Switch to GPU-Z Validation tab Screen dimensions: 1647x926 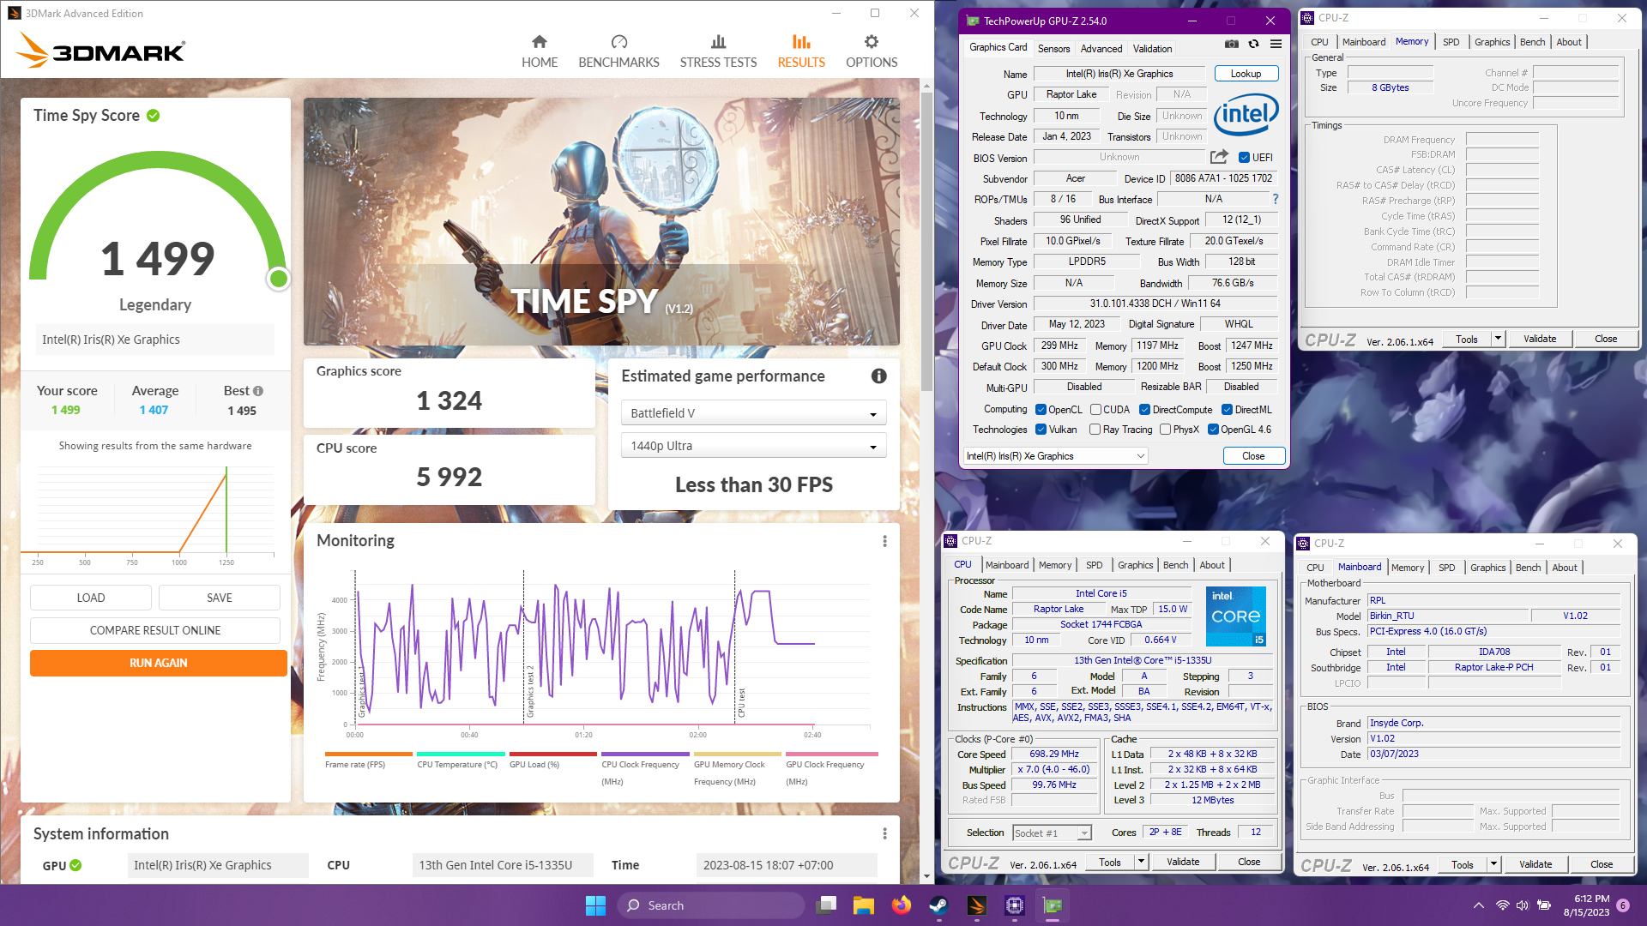(1152, 49)
